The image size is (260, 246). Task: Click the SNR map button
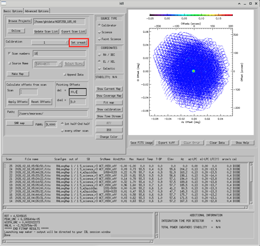pyautogui.click(x=20, y=123)
